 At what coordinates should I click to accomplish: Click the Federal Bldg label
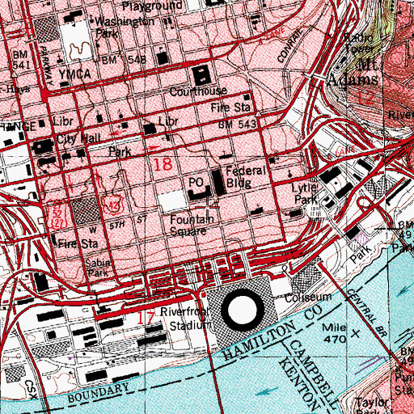point(246,177)
